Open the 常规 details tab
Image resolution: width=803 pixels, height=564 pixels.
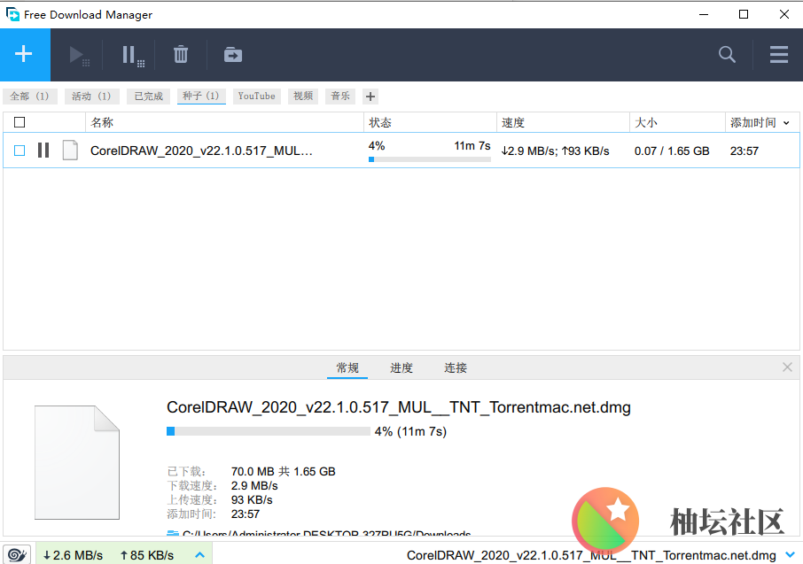(347, 367)
